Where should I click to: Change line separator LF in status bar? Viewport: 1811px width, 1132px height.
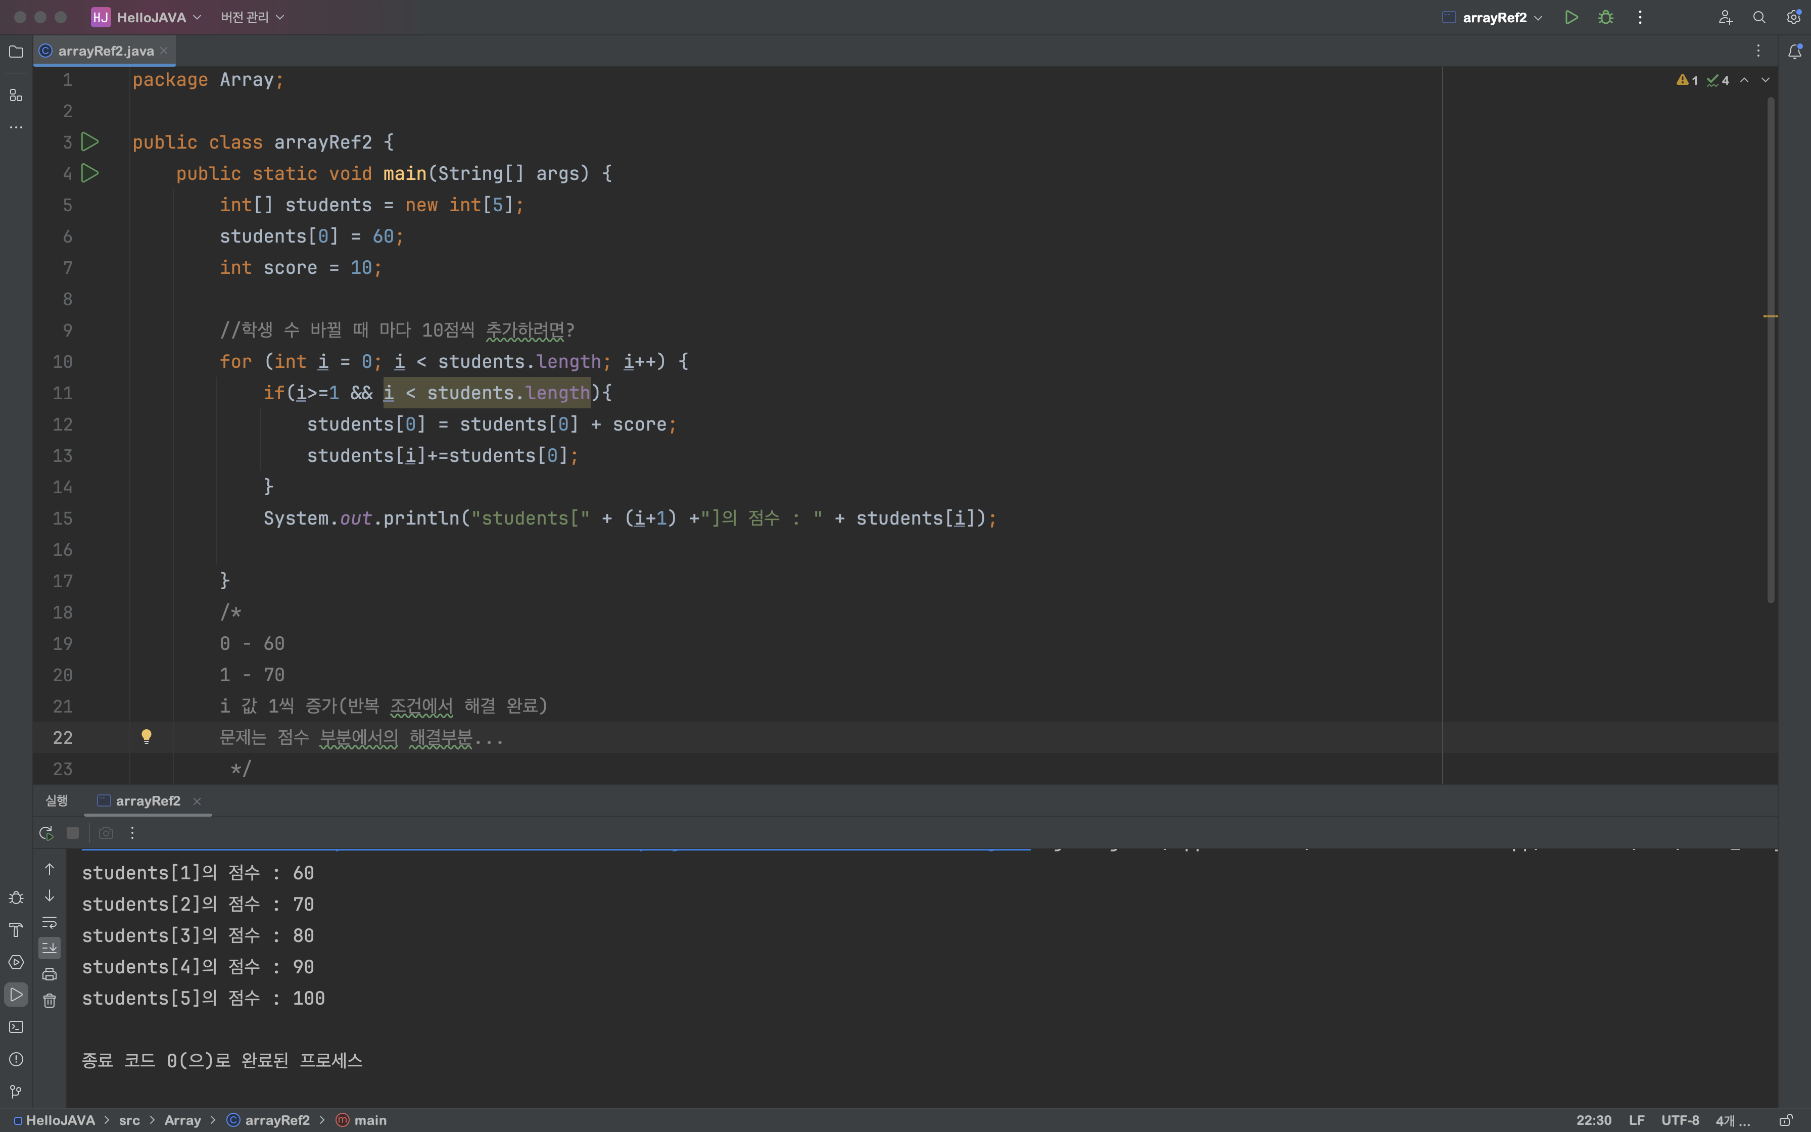[x=1637, y=1120]
